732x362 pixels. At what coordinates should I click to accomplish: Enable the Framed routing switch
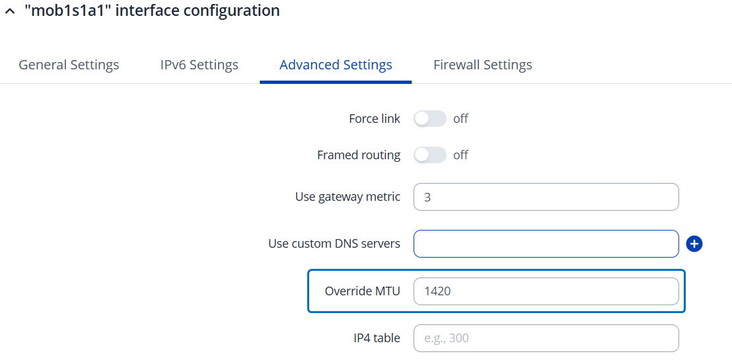[430, 155]
